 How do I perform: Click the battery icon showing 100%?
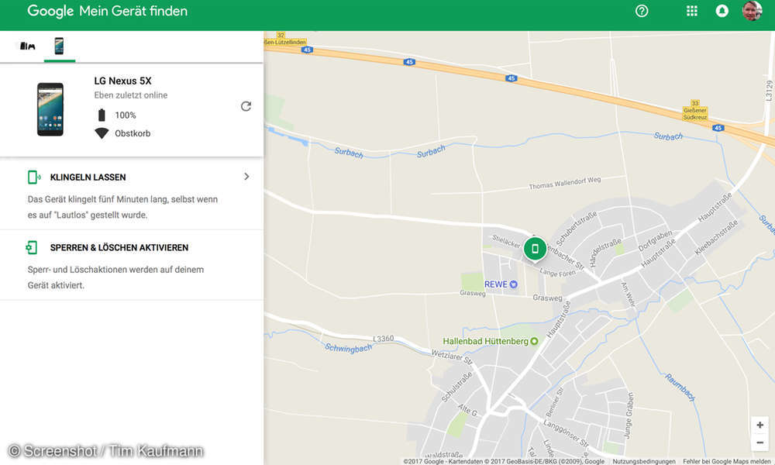tap(102, 115)
